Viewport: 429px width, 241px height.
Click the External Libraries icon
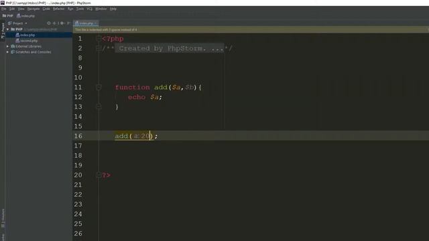[x=13, y=46]
